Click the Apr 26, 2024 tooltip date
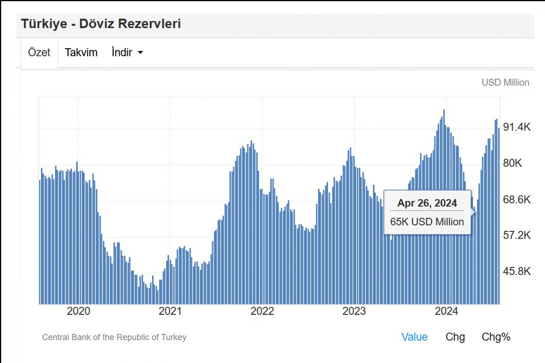This screenshot has width=545, height=363. tap(427, 203)
